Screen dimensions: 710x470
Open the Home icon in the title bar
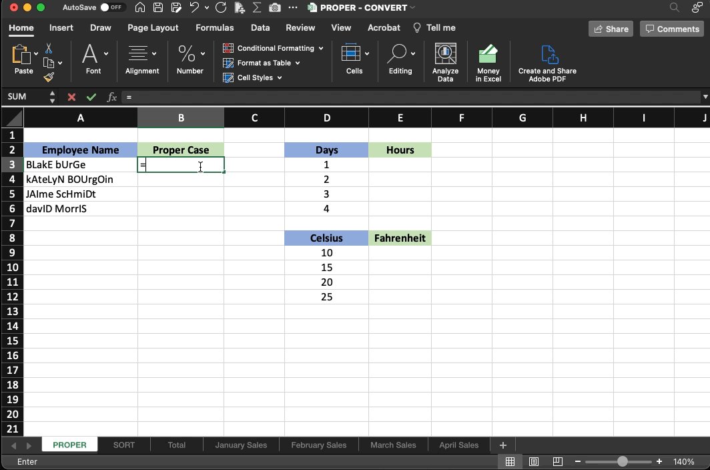(140, 7)
